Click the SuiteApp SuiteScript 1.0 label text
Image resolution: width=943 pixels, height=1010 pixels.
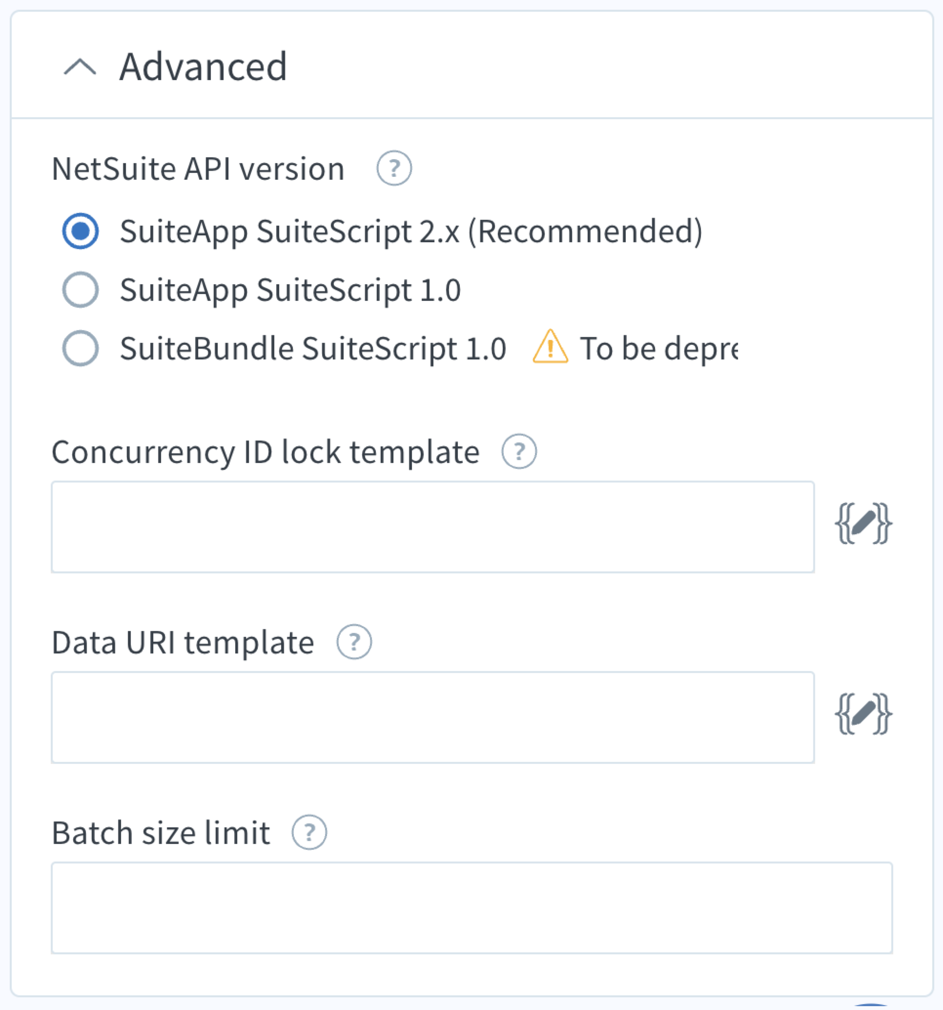(290, 290)
